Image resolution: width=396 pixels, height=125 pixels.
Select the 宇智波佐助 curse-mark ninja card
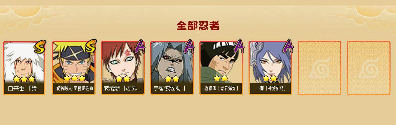(x=172, y=68)
